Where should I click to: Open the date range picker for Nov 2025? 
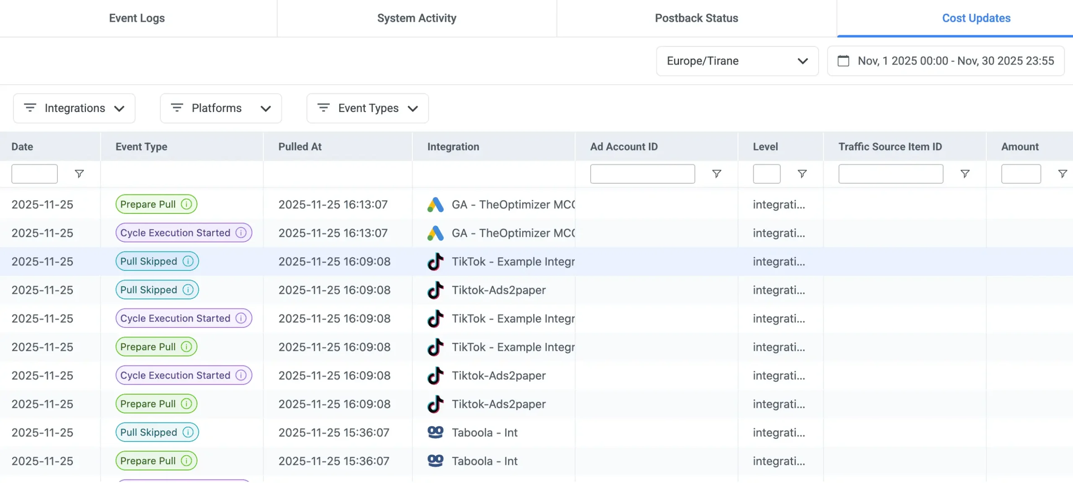[x=946, y=61]
